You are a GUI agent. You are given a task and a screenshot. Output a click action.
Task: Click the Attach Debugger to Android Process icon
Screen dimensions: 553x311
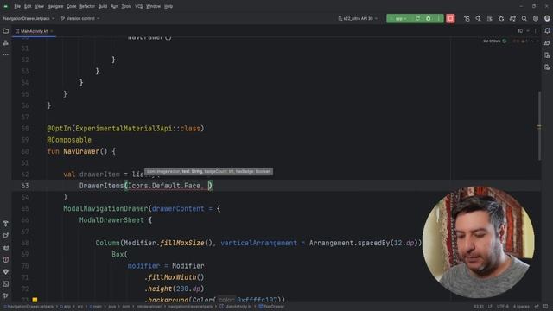pyautogui.click(x=501, y=18)
